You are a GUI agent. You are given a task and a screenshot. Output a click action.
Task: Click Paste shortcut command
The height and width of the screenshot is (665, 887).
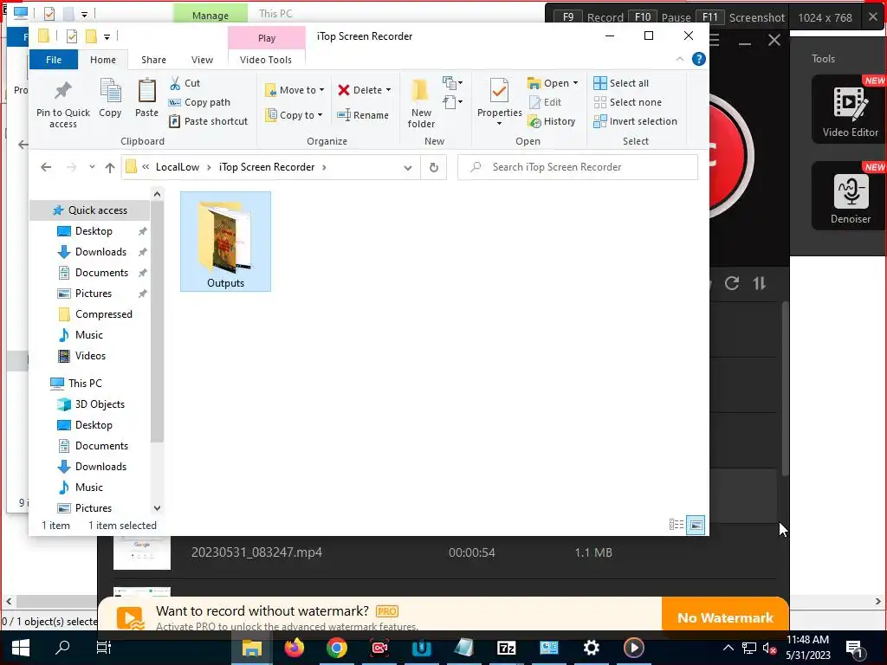[x=208, y=121]
